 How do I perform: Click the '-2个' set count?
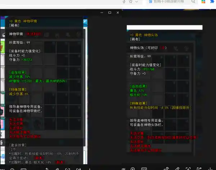pos(12,149)
